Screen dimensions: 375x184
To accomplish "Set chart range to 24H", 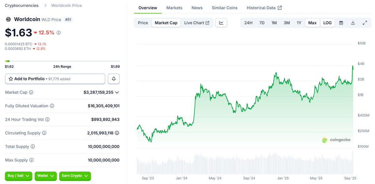I will (x=248, y=23).
